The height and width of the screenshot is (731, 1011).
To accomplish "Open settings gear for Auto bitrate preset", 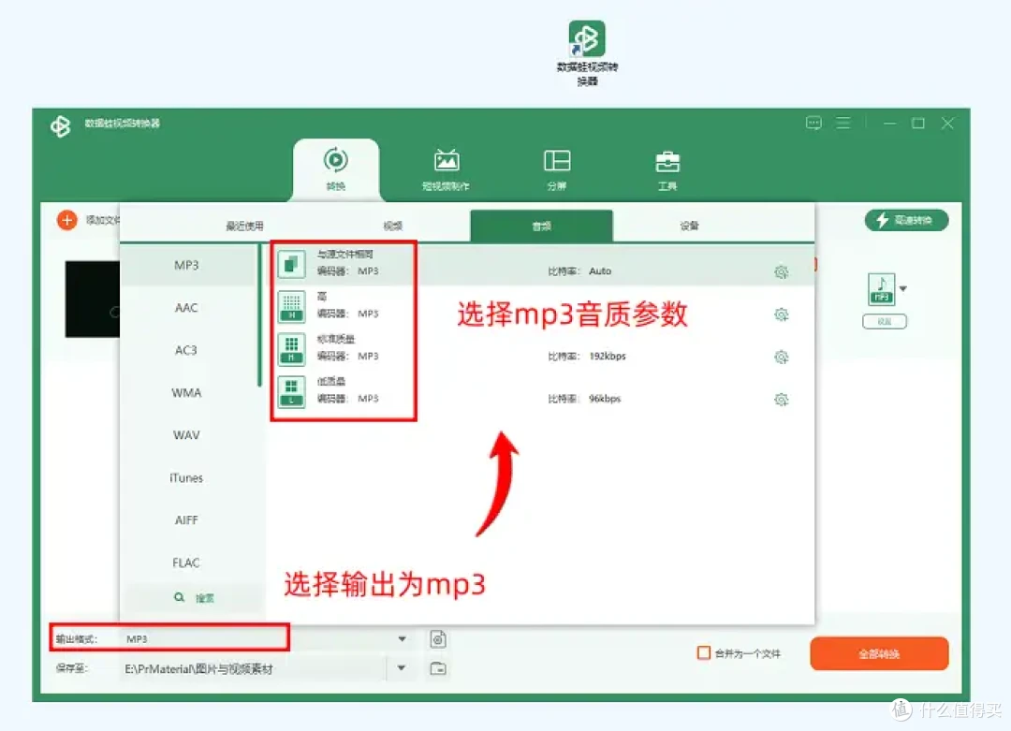I will click(781, 272).
